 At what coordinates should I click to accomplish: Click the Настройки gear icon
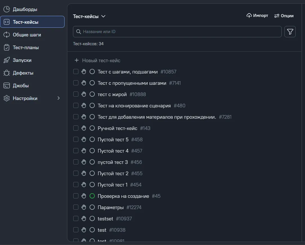click(x=6, y=98)
